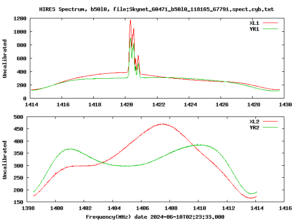The width and height of the screenshot is (294, 221).
Task: Click the green YR1 legend line sample
Action: tap(270, 29)
